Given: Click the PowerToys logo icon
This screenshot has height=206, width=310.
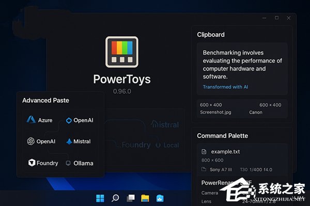Looking at the screenshot, I should tap(122, 52).
